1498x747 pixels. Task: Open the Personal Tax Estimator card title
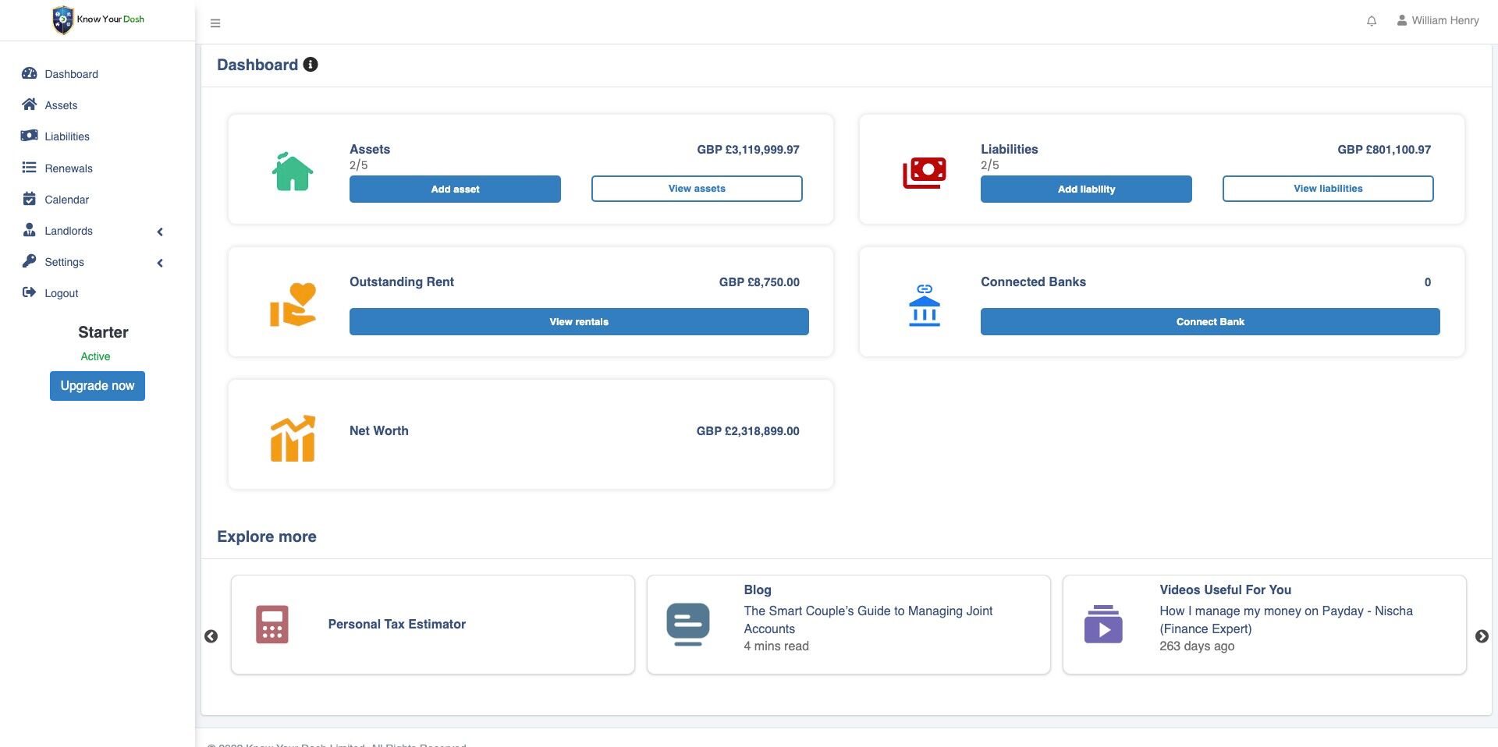[x=397, y=624]
